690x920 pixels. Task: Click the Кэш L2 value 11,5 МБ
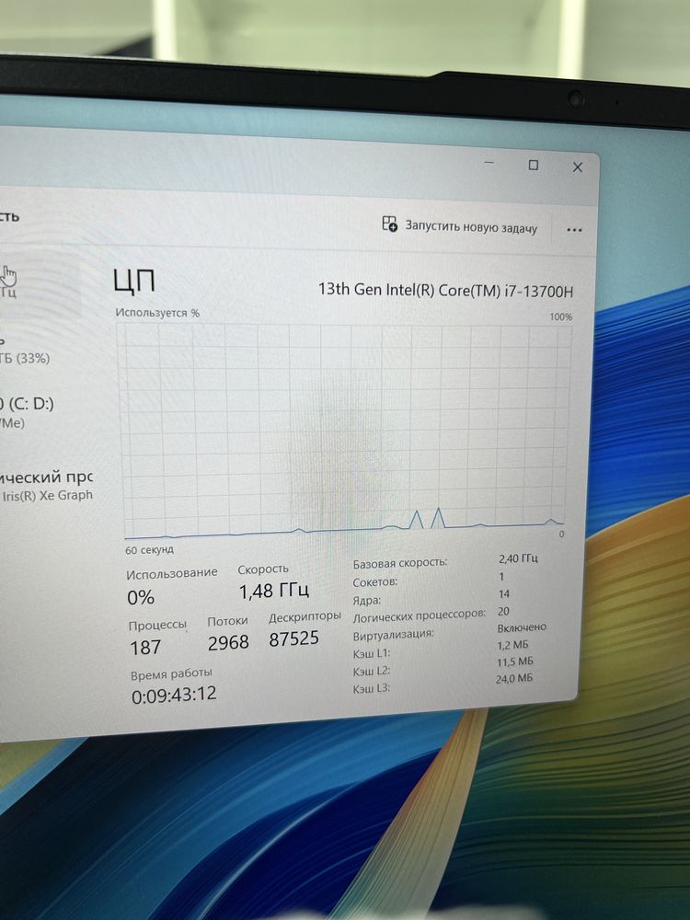[x=514, y=661]
